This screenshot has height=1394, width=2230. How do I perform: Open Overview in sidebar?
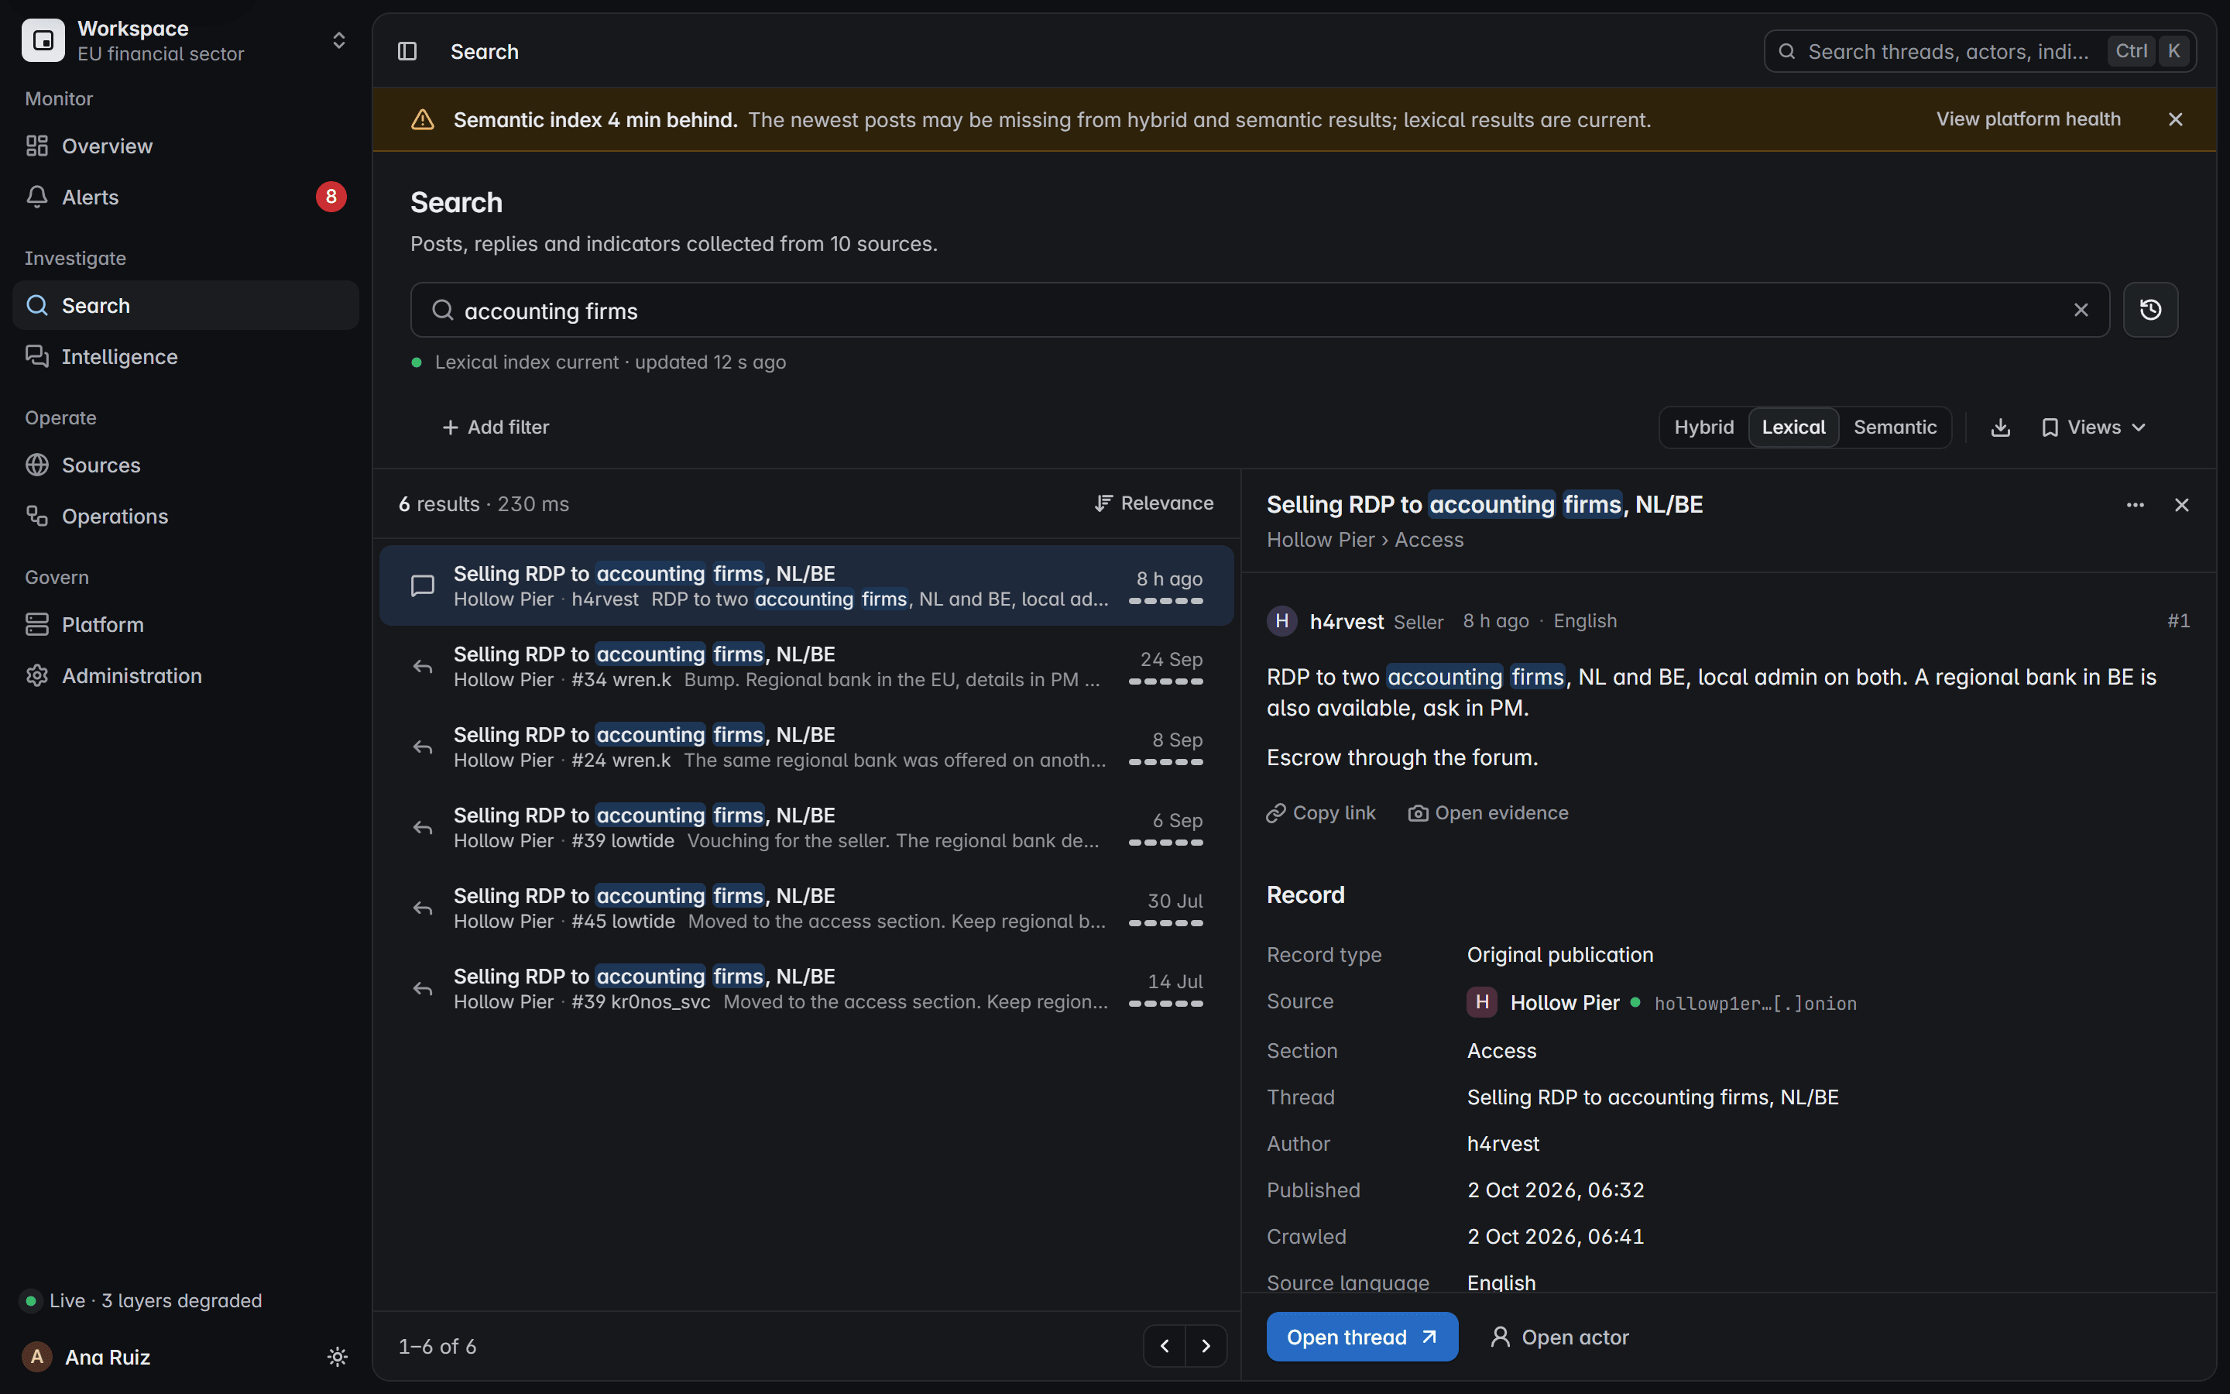pos(185,146)
